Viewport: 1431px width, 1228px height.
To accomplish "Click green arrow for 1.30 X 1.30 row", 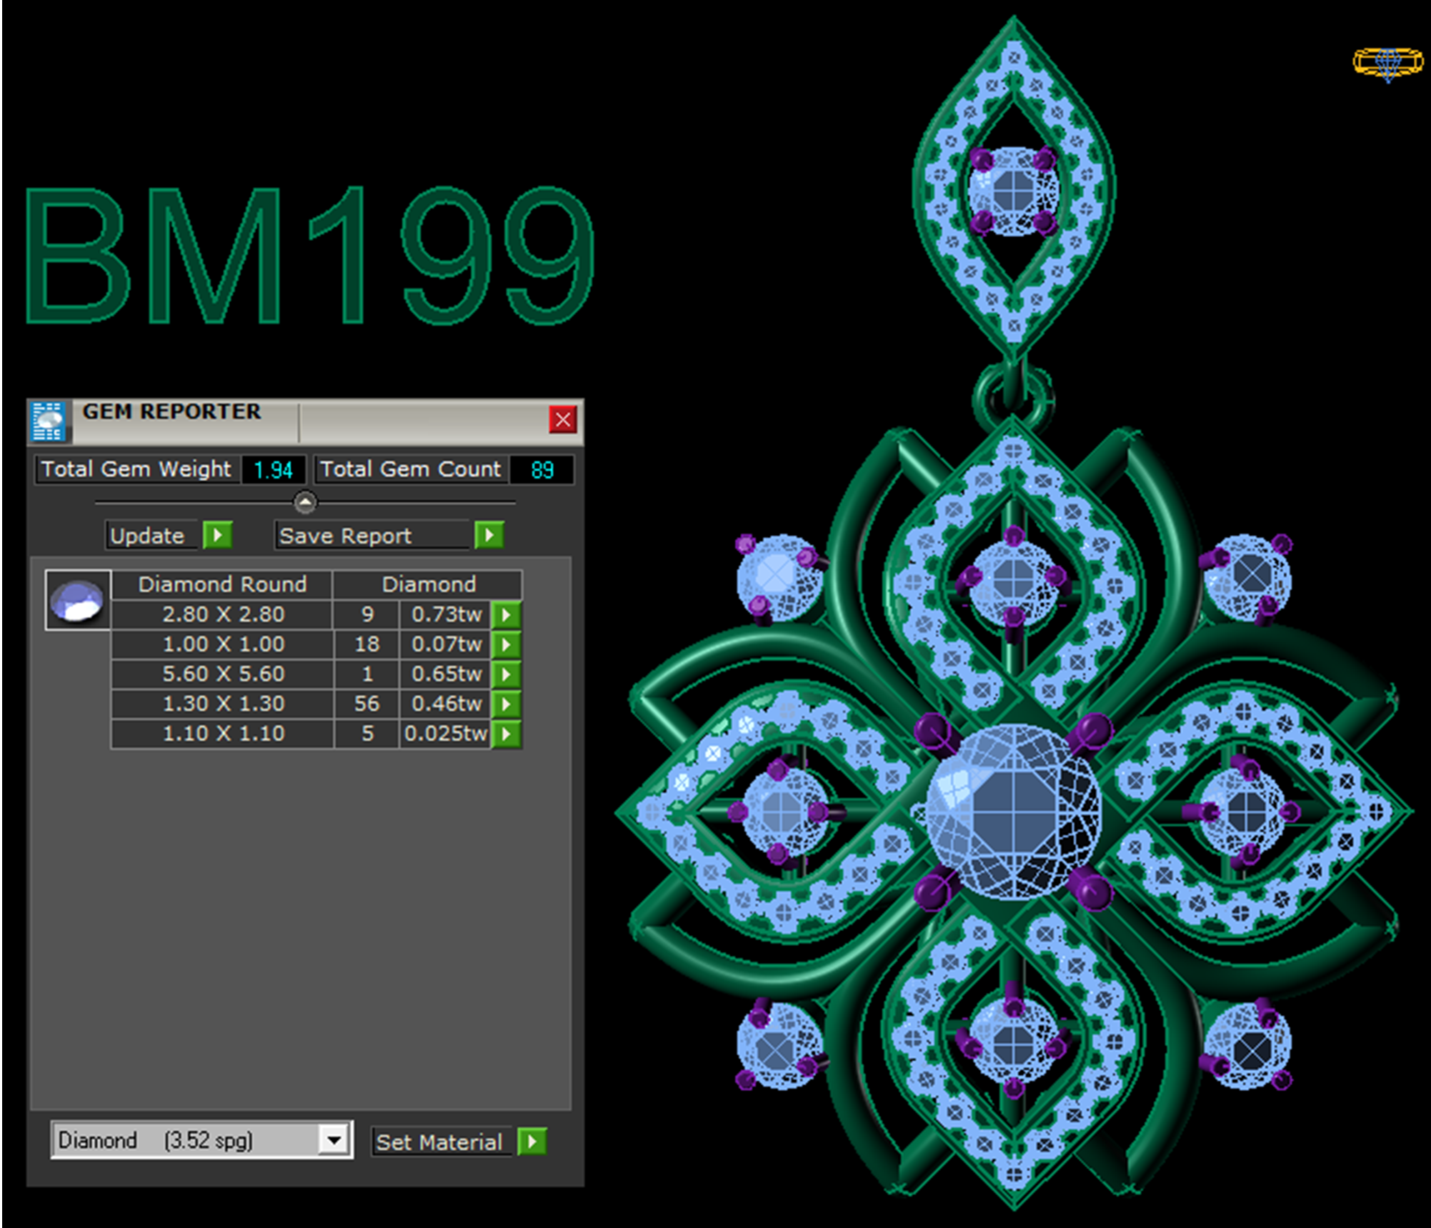I will 507,704.
